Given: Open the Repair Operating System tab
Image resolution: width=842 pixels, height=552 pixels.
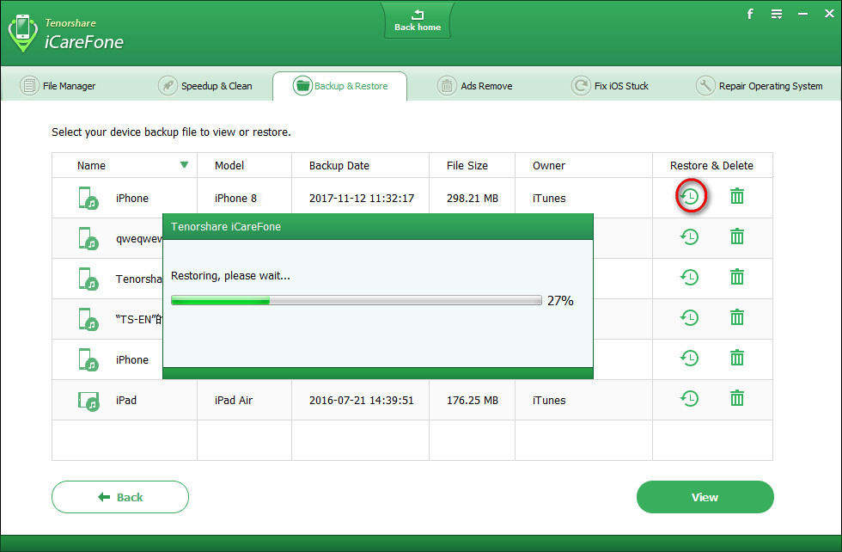Looking at the screenshot, I should (x=759, y=86).
